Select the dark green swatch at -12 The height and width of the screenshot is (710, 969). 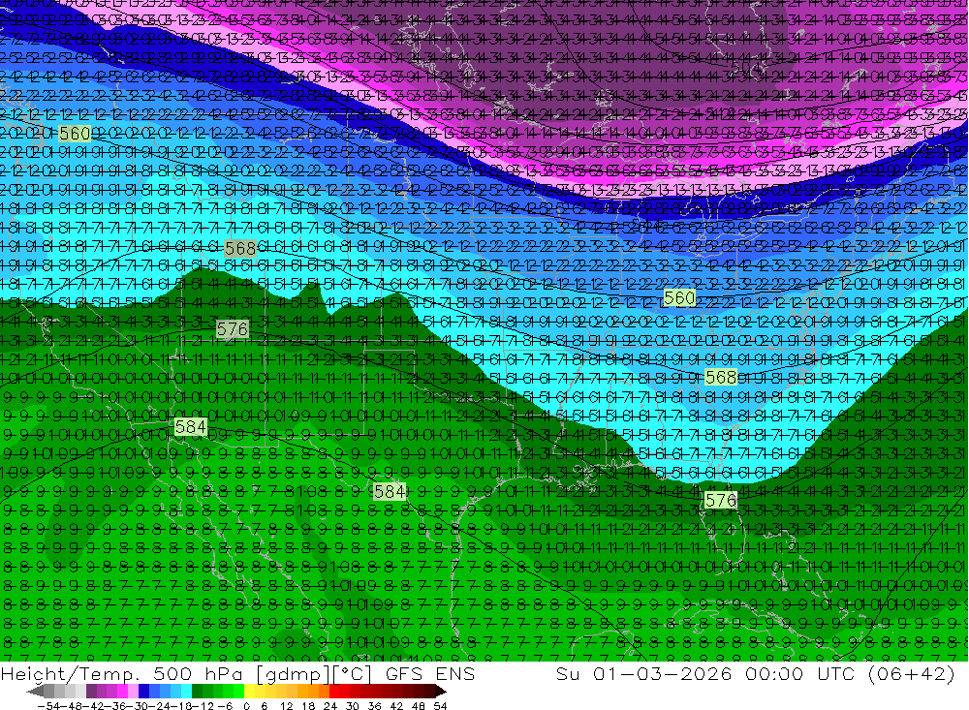pyautogui.click(x=197, y=692)
